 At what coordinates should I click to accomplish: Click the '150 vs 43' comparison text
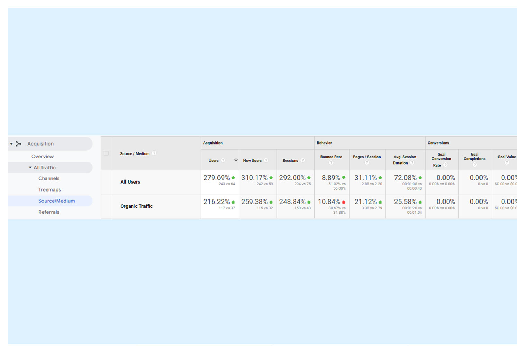pyautogui.click(x=302, y=208)
